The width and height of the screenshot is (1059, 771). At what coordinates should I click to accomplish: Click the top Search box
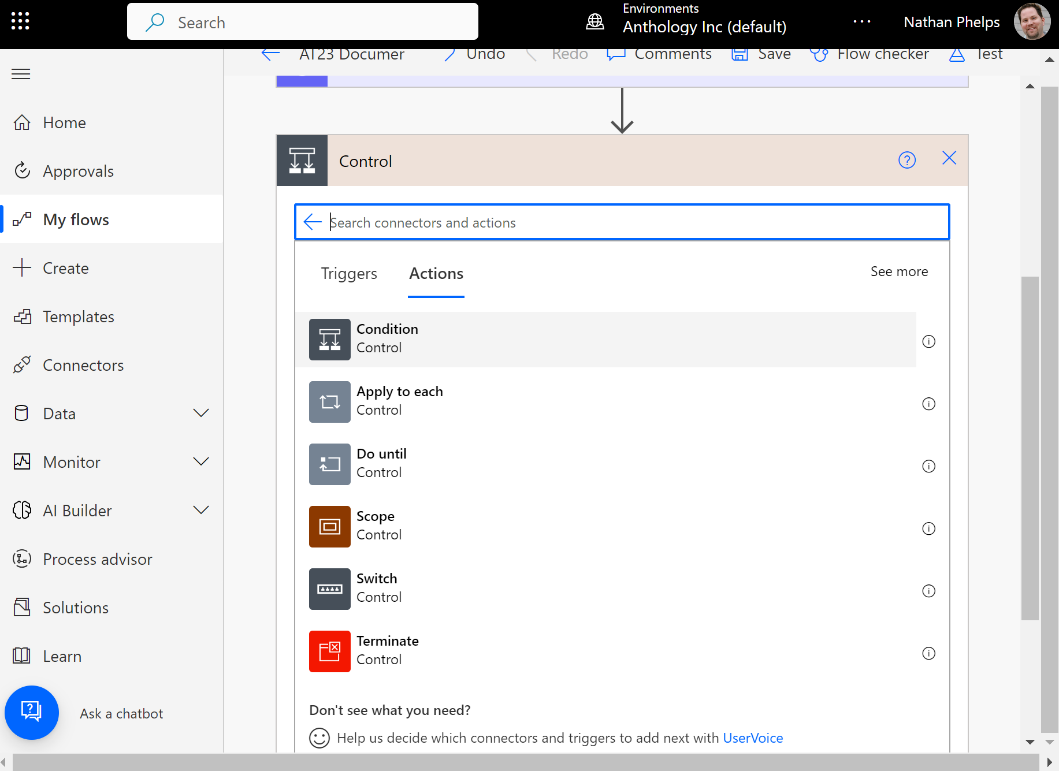302,22
